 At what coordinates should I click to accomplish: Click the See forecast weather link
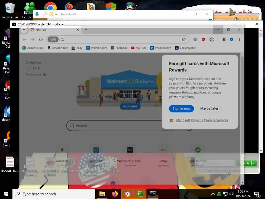coord(34,74)
